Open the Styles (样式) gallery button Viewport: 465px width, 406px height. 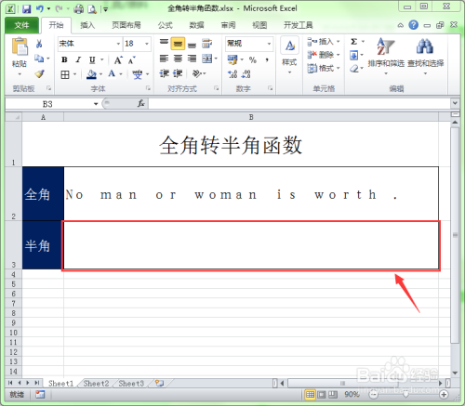289,55
